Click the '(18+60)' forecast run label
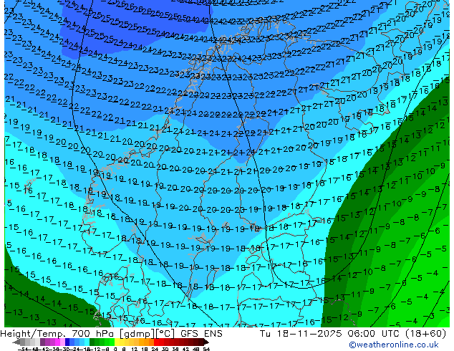The height and width of the screenshot is (351, 454). pyautogui.click(x=425, y=334)
